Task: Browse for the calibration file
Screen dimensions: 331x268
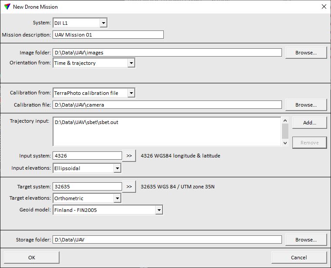Action: tap(306, 105)
